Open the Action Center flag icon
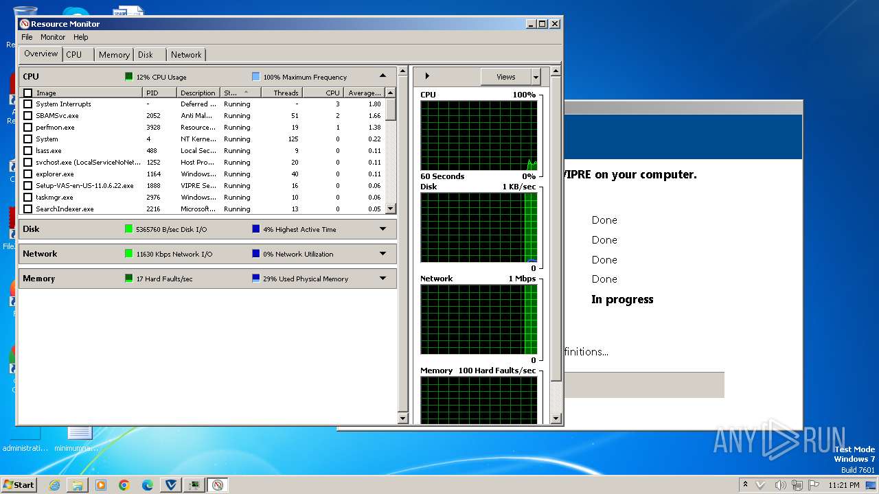 click(x=814, y=485)
